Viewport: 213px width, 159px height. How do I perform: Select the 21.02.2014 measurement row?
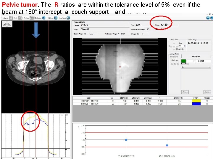click(x=143, y=104)
